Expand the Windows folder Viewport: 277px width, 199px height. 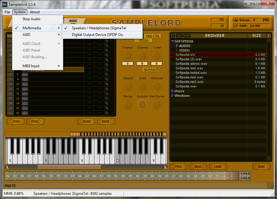[x=173, y=96]
